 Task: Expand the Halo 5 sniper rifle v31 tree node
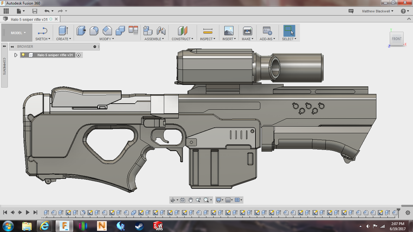pyautogui.click(x=16, y=55)
